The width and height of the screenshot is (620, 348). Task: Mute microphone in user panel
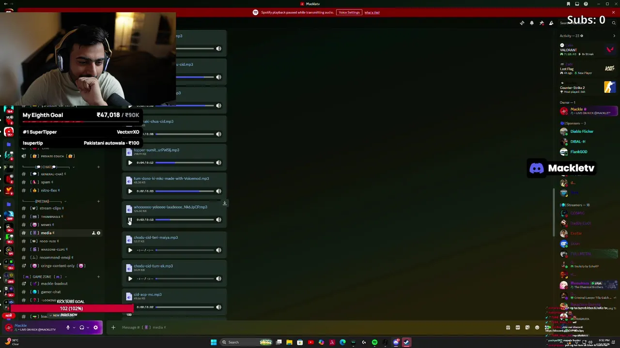point(68,328)
